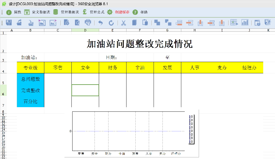Image resolution: width=275 pixels, height=159 pixels.
Task: Click the copy icon in toolbar
Action: point(135,23)
